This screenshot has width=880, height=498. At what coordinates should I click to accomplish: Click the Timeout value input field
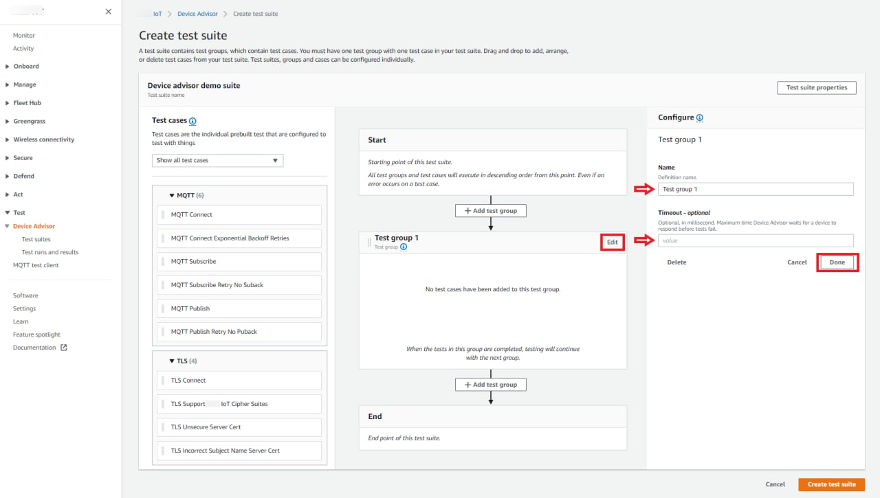pyautogui.click(x=756, y=241)
